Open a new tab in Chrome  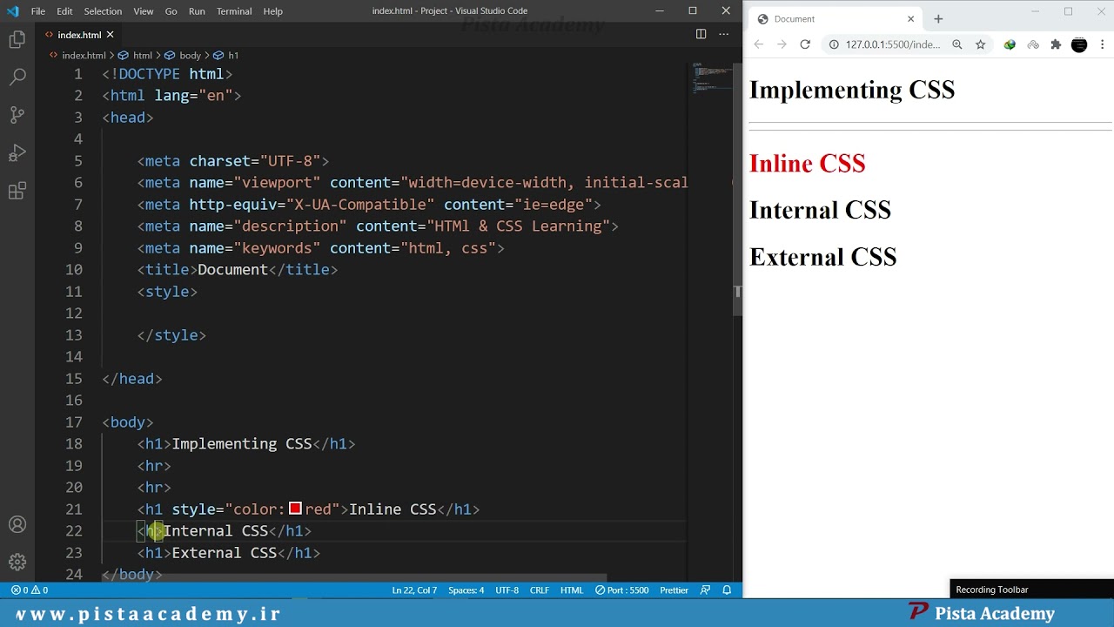click(x=938, y=18)
